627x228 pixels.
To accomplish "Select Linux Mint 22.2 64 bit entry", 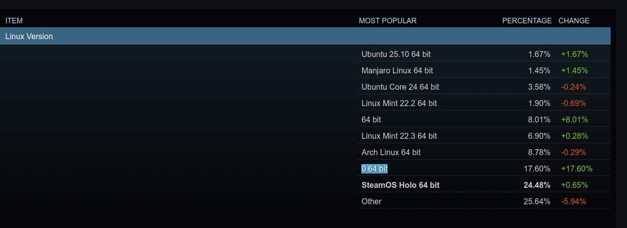I will pos(399,103).
